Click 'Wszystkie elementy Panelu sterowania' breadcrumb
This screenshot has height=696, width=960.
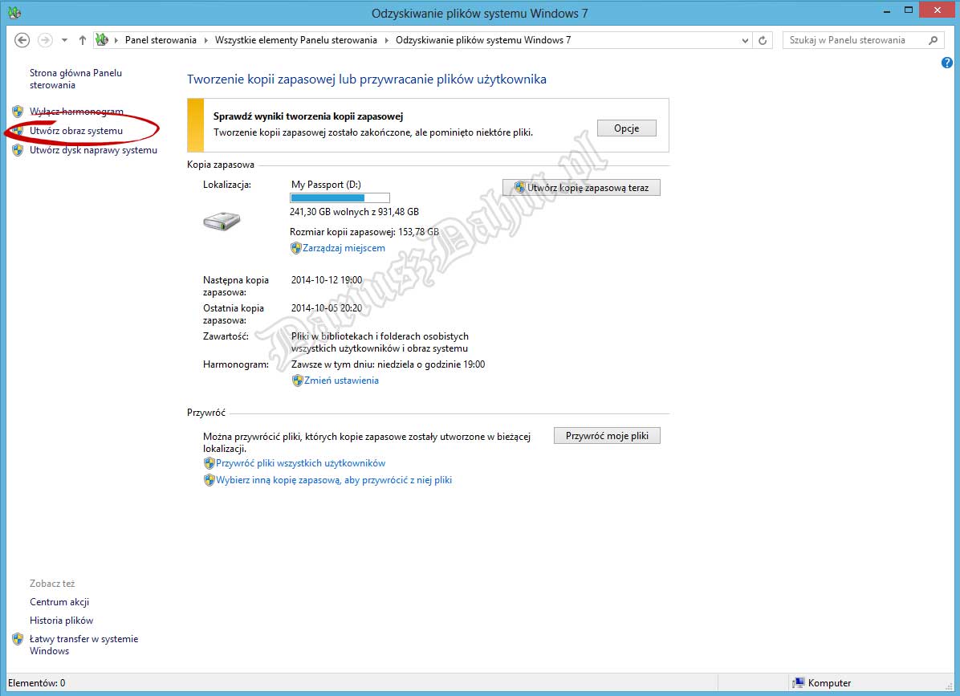coord(295,40)
